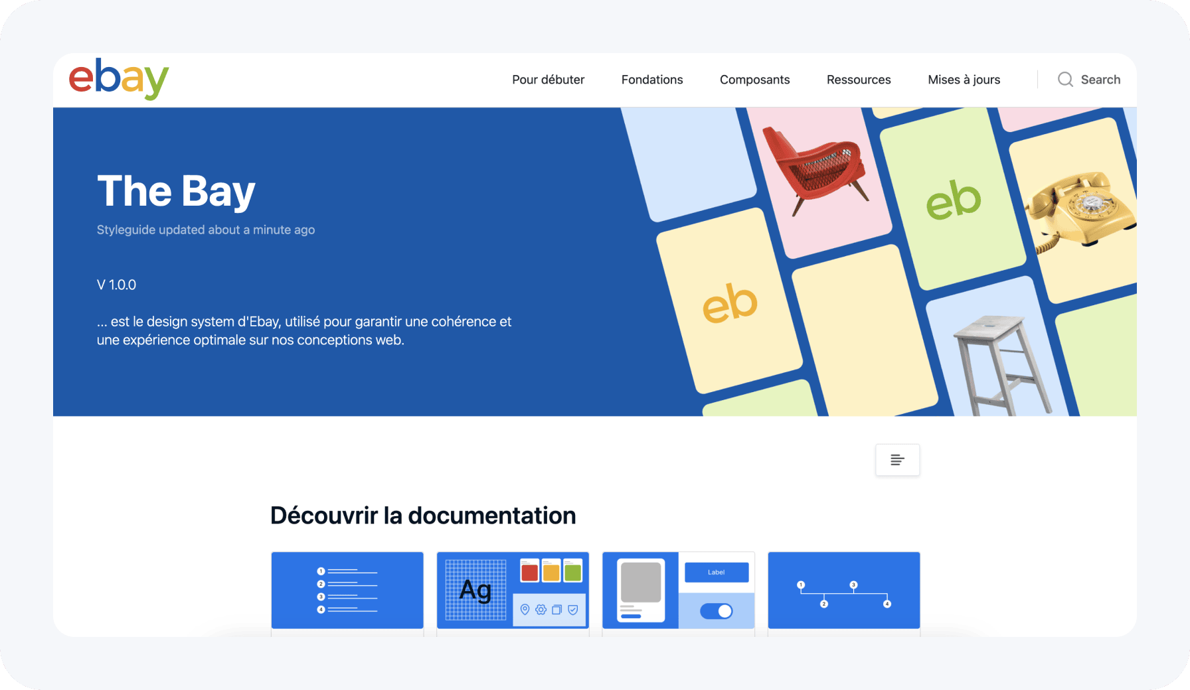Open the Pour débuter menu item

[x=548, y=80]
